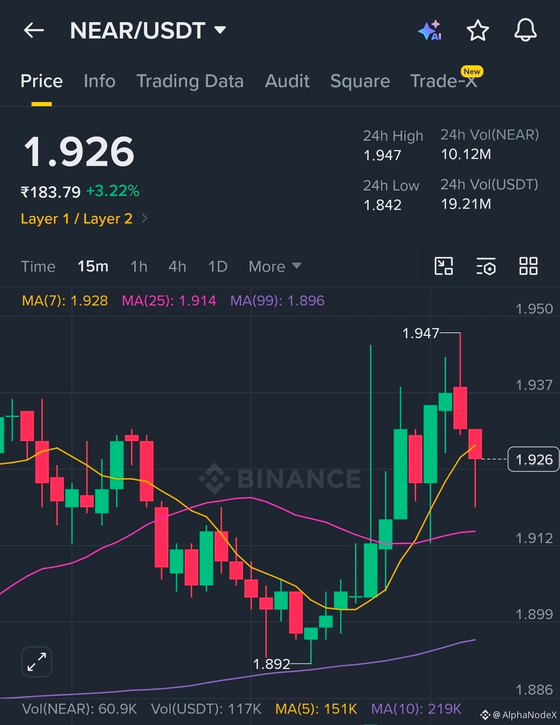The height and width of the screenshot is (725, 560).
Task: Open the chart layout grid icon
Action: [528, 266]
